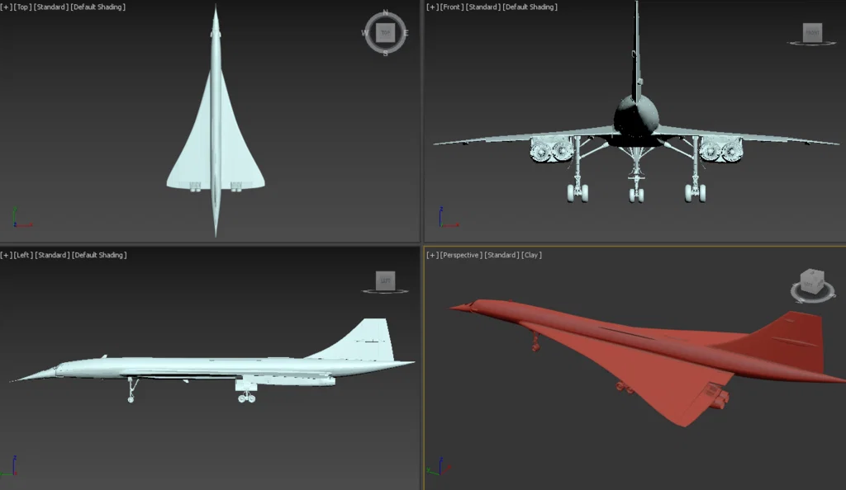Click the ViewCube in the Left viewport
Screen dimensions: 846x490
point(385,281)
